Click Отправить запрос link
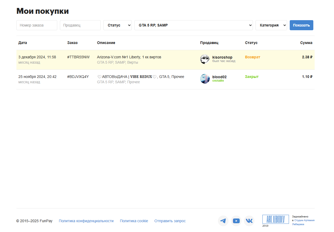 click(170, 221)
